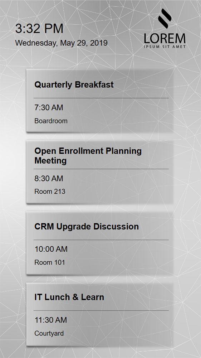Select the 11:30 AM event time
Screen dimensions: 201x358
click(51, 320)
